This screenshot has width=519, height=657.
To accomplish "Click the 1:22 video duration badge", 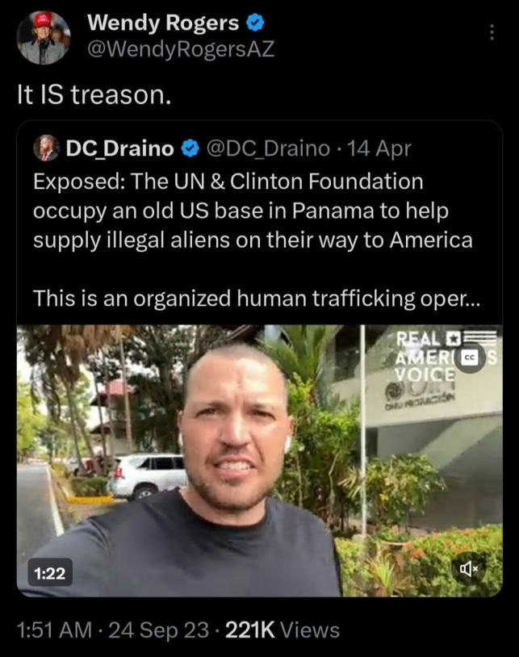I will (50, 572).
